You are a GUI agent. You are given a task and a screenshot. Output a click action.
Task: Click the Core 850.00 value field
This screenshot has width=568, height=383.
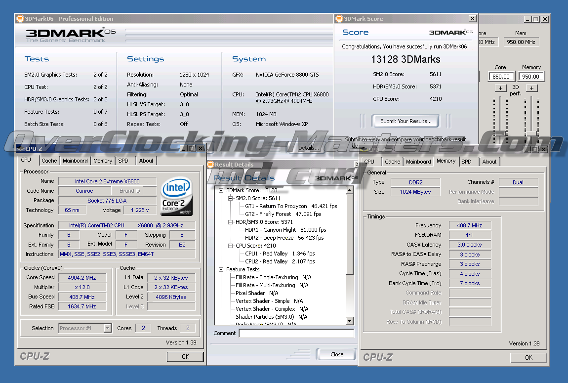tap(501, 77)
